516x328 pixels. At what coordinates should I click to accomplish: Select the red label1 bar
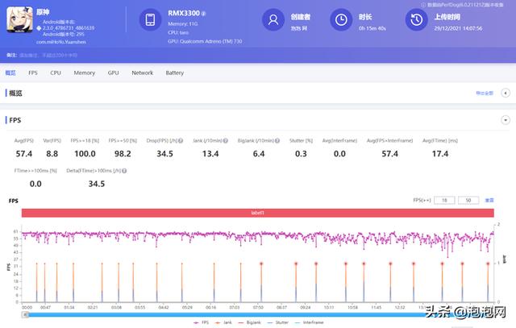pos(258,213)
